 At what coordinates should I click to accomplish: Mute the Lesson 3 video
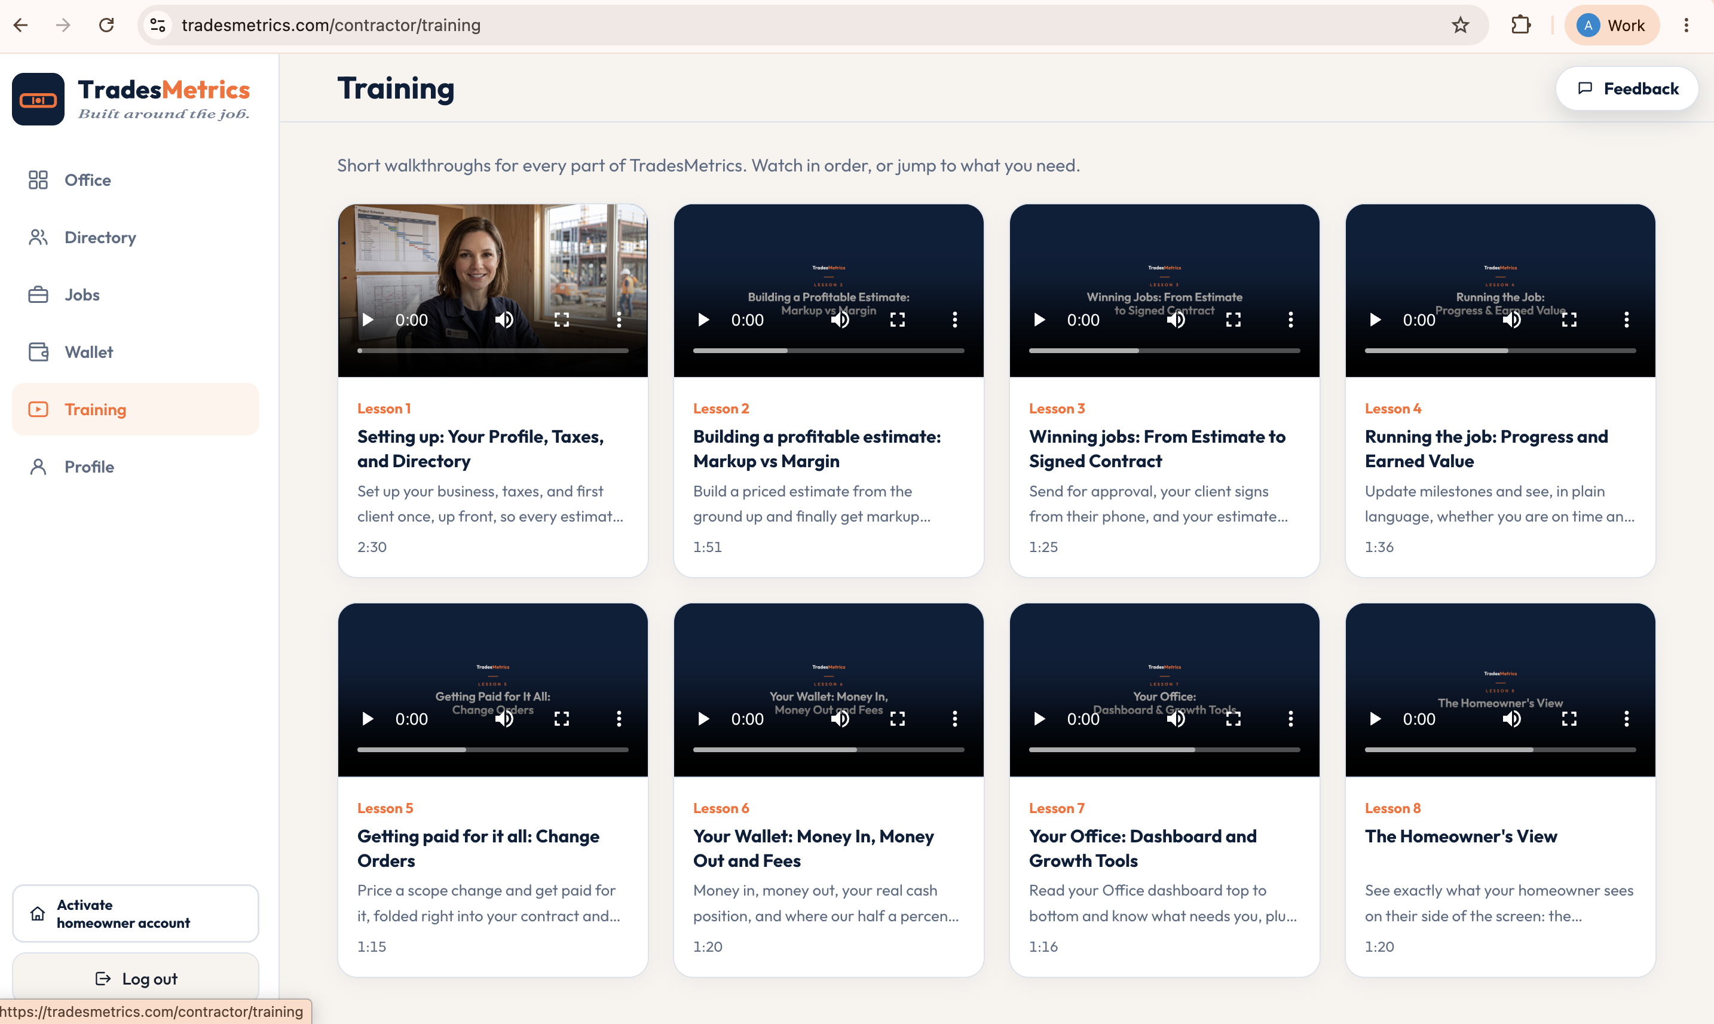point(1176,320)
